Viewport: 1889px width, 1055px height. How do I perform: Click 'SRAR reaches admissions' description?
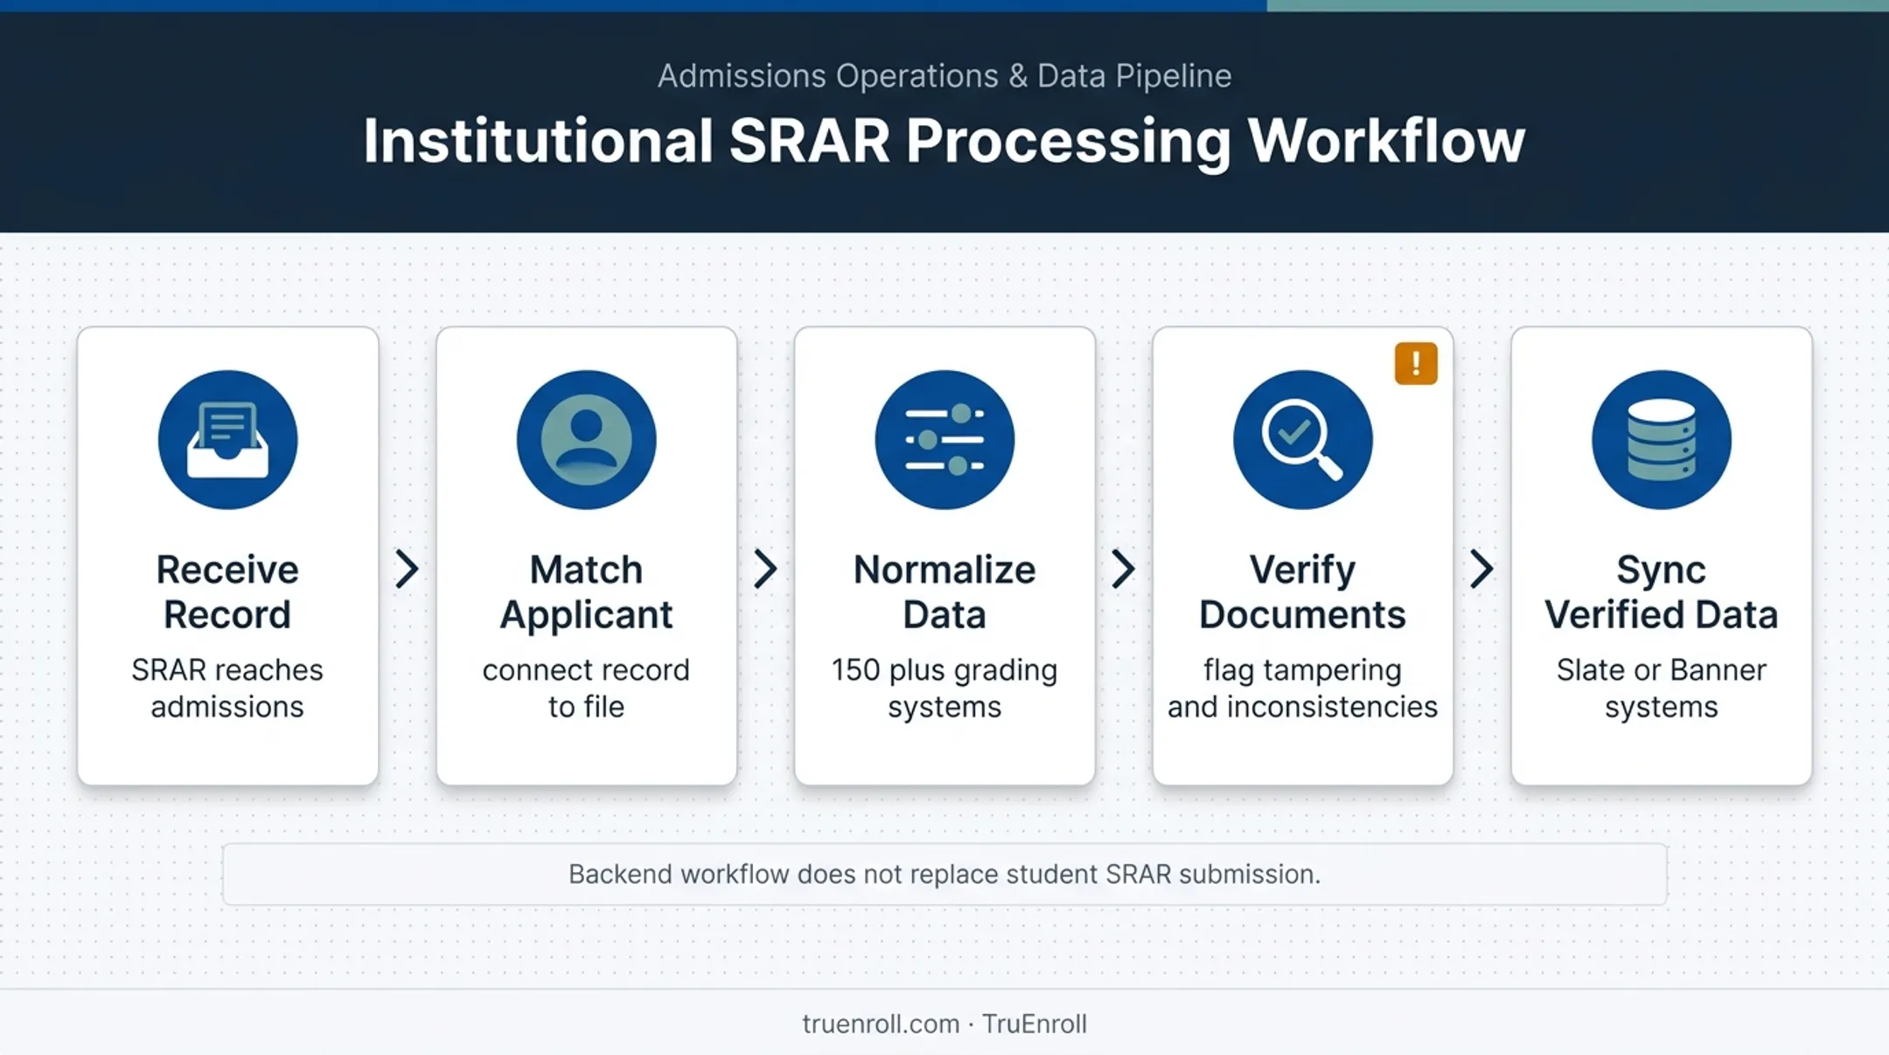pos(227,688)
